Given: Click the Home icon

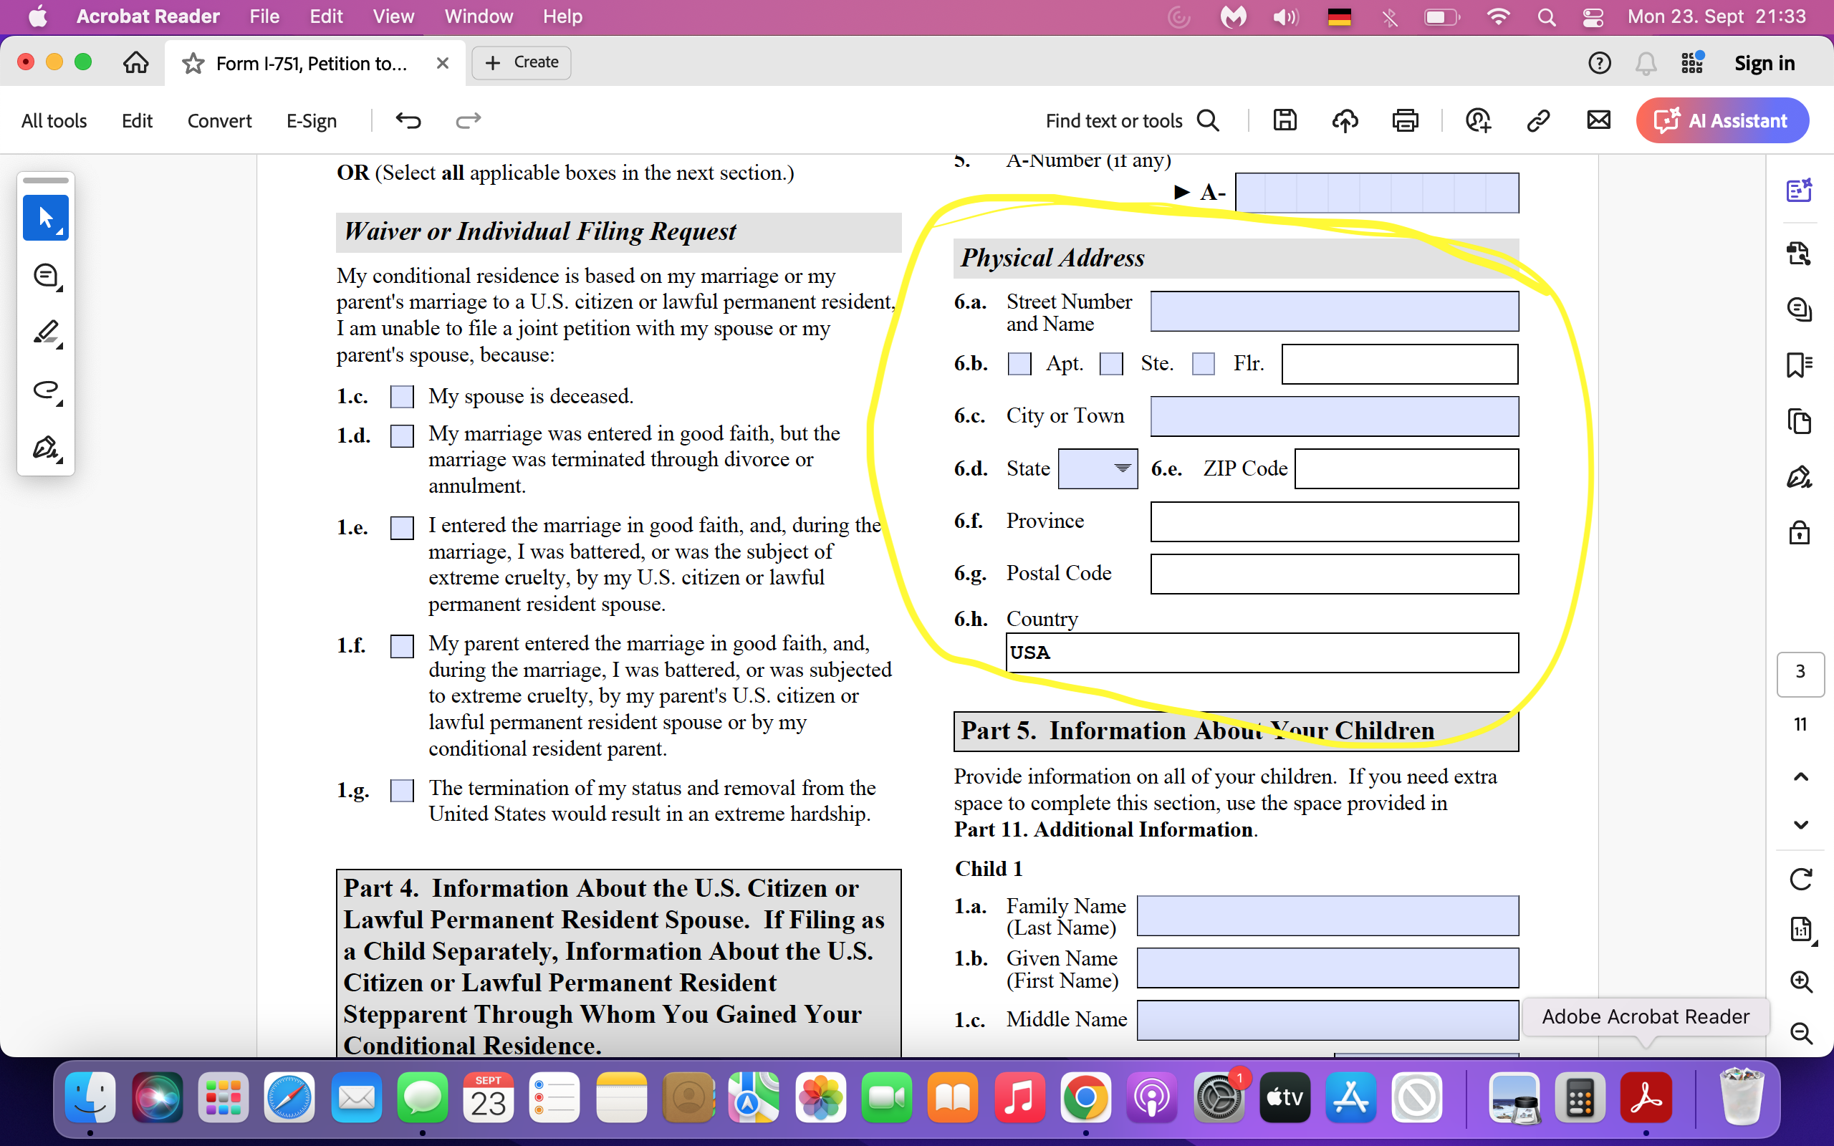Looking at the screenshot, I should pos(135,62).
